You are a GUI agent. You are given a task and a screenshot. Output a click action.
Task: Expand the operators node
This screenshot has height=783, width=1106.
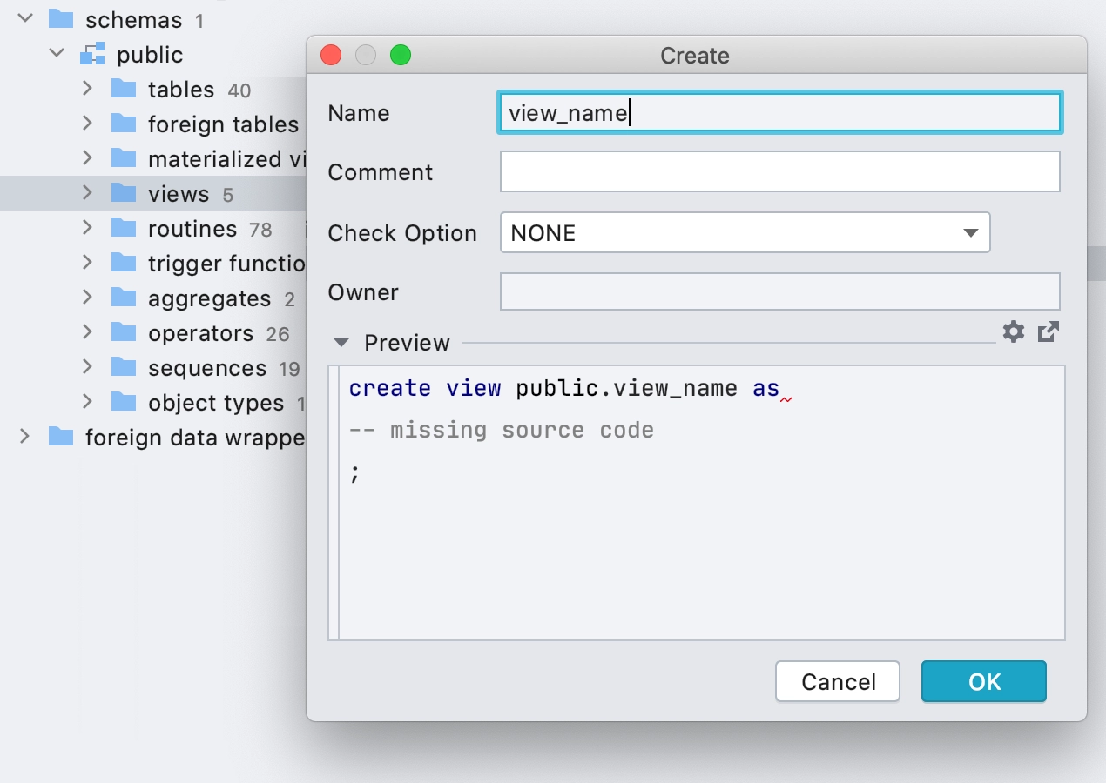87,331
